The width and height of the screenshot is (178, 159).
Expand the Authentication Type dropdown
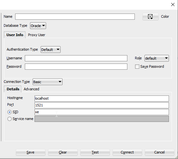(51, 50)
